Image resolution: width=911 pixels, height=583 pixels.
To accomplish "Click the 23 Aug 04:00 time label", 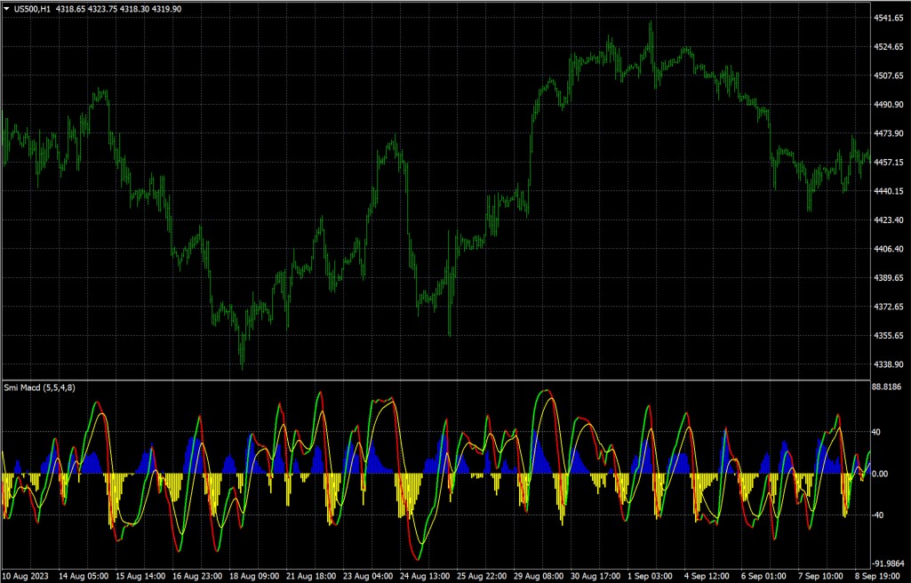I will 368,577.
